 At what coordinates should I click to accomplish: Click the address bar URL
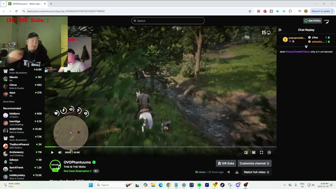[x=66, y=11]
